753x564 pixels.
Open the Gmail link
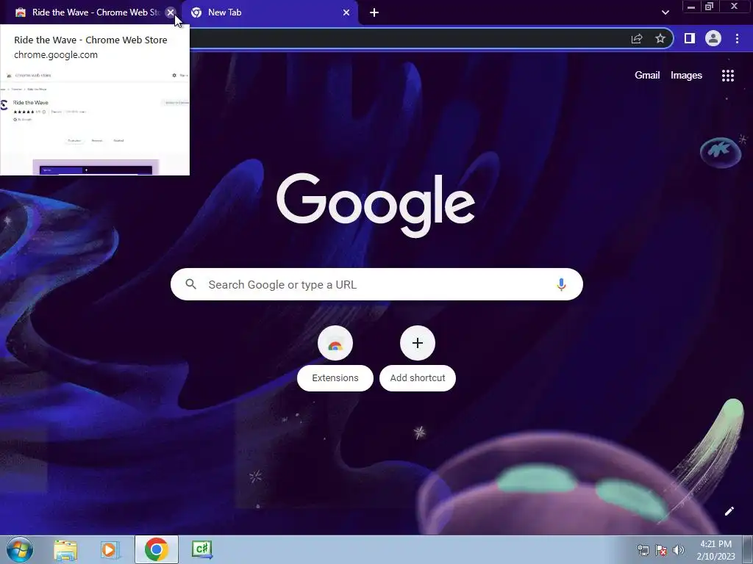coord(647,76)
